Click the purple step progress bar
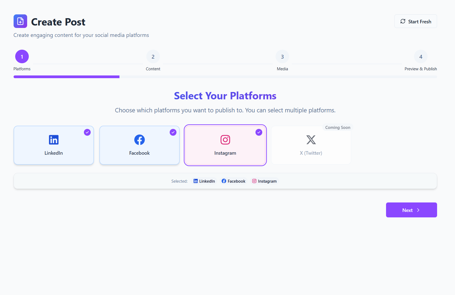This screenshot has height=295, width=455. [x=67, y=77]
